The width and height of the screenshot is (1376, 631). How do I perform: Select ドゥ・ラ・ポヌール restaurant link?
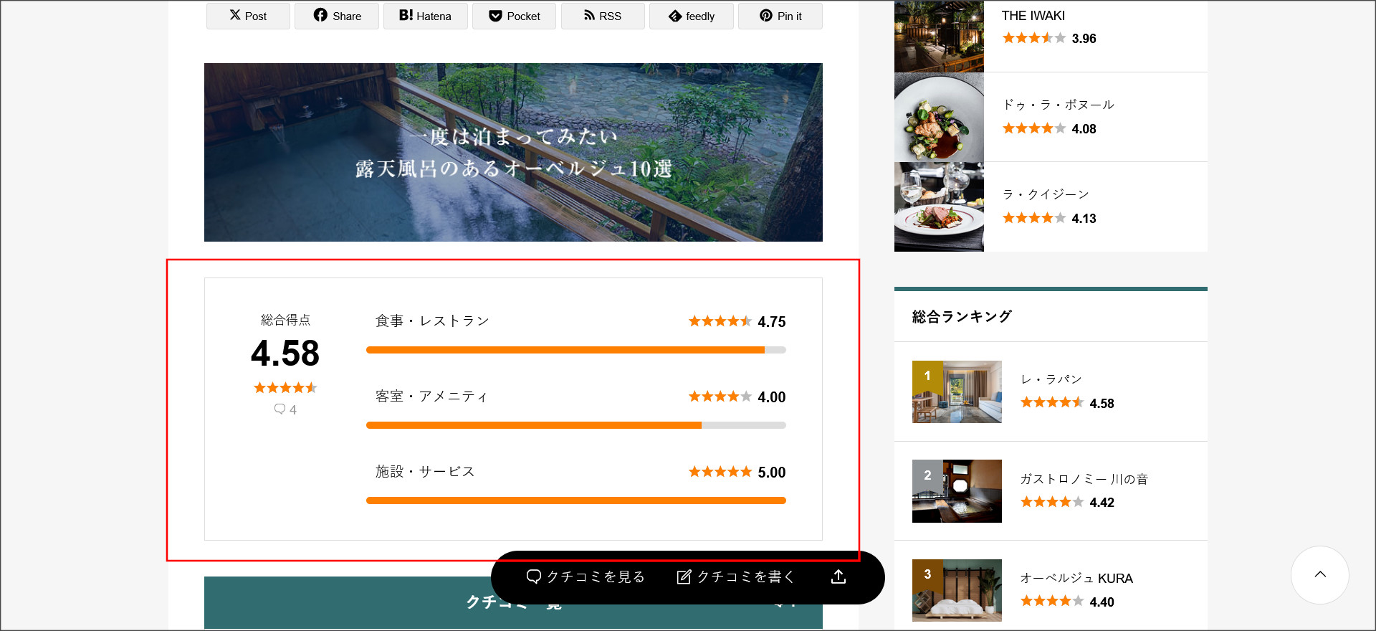tap(1058, 105)
